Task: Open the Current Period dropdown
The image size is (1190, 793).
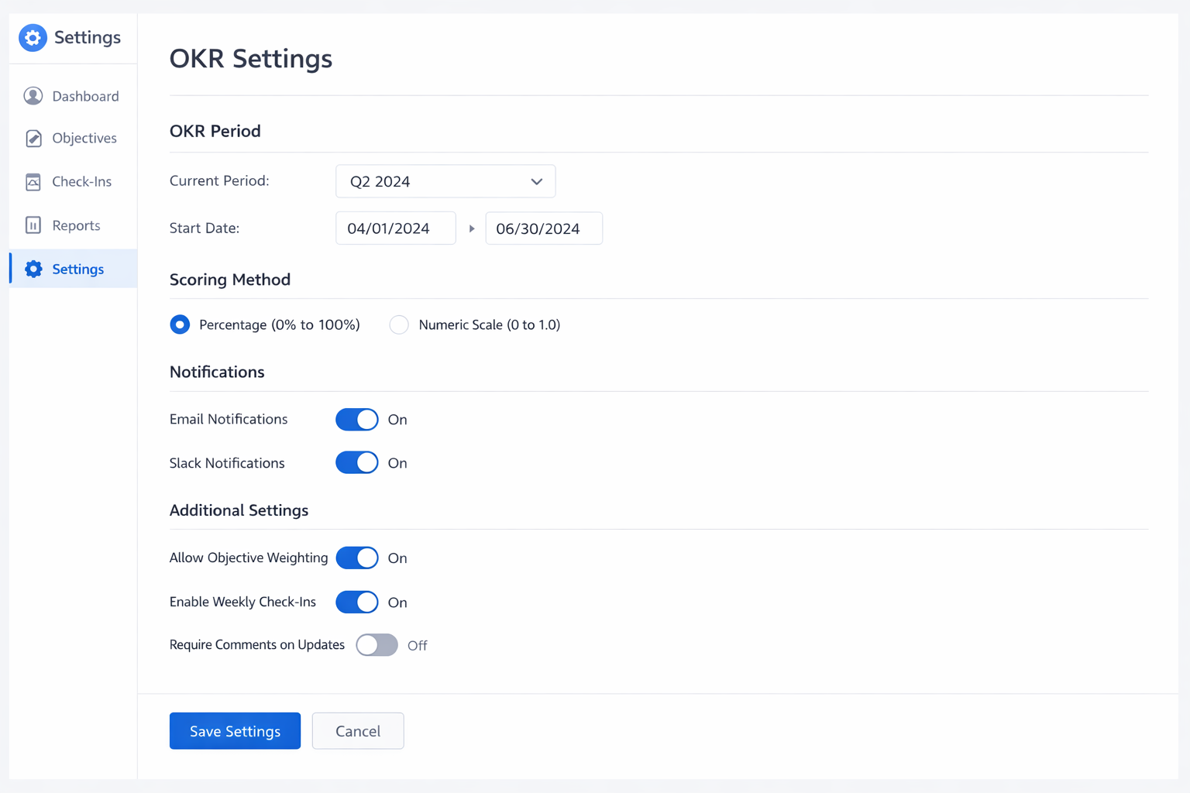Action: (x=445, y=180)
